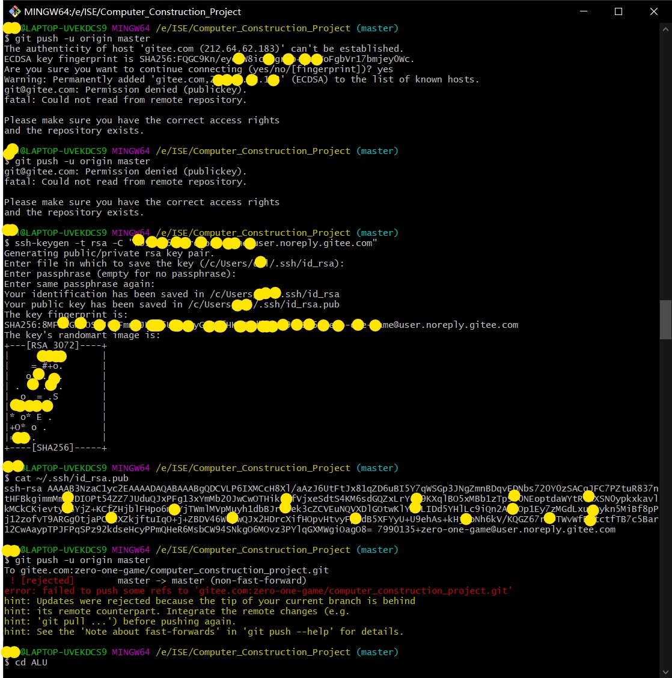Screen dimensions: 672x678
Task: Click "hint: 'git pull ...') before pushing again." line
Action: (120, 622)
